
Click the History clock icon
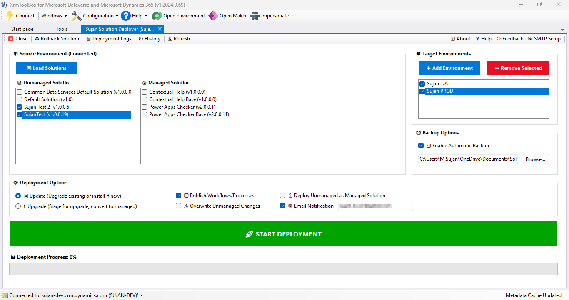pyautogui.click(x=141, y=39)
